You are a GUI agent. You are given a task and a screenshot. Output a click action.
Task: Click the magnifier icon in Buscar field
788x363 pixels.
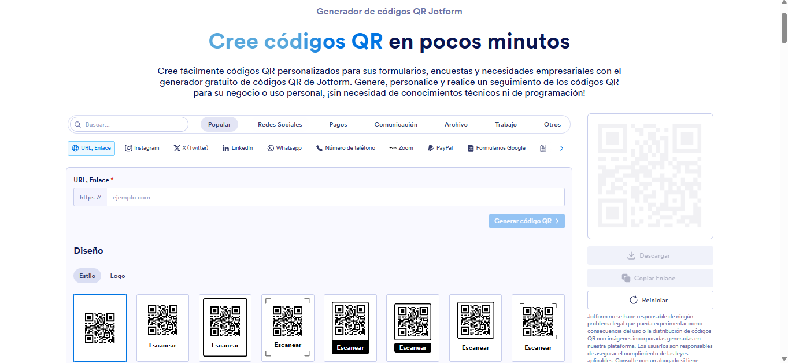pos(77,124)
